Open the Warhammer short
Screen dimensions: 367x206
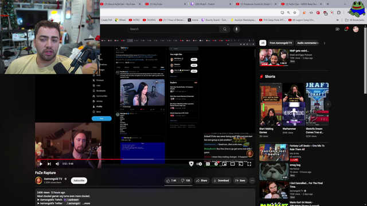[294, 104]
